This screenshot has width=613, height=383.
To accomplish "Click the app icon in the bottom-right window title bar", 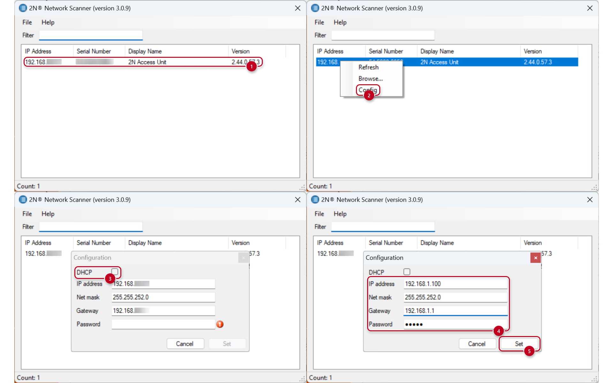I will (315, 199).
